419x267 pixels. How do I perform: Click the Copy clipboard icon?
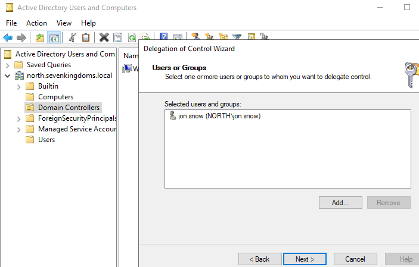click(x=86, y=37)
